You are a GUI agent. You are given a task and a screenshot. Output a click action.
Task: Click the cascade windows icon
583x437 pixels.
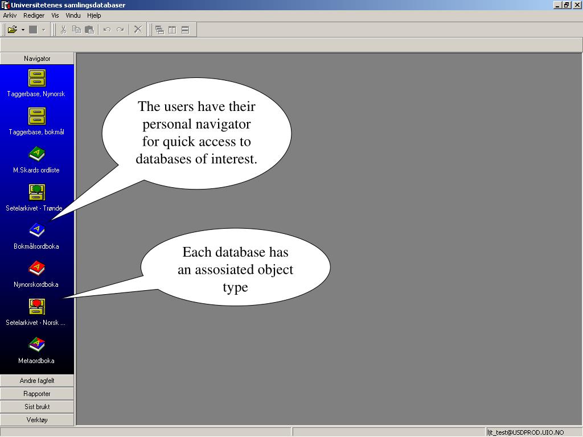coord(159,30)
